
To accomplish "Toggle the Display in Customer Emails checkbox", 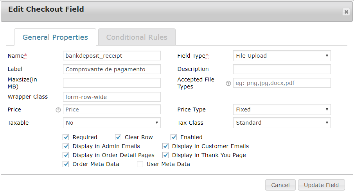I will click(166, 146).
